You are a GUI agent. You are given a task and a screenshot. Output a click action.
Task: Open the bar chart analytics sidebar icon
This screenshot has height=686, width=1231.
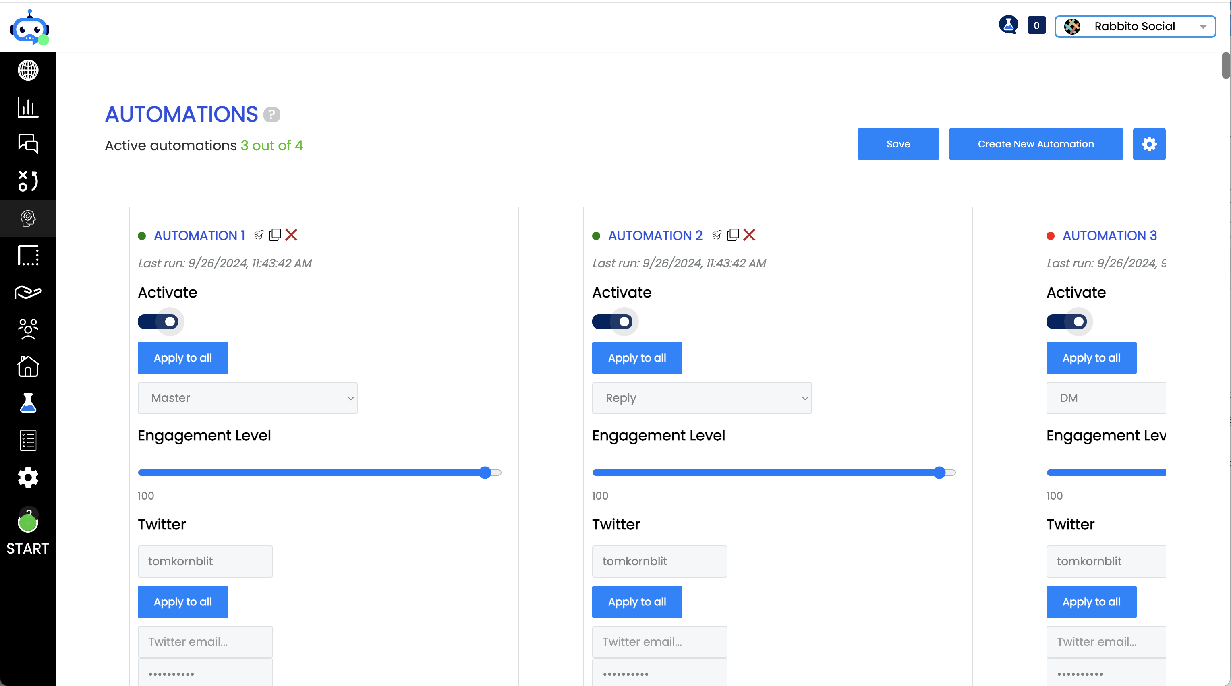point(28,107)
